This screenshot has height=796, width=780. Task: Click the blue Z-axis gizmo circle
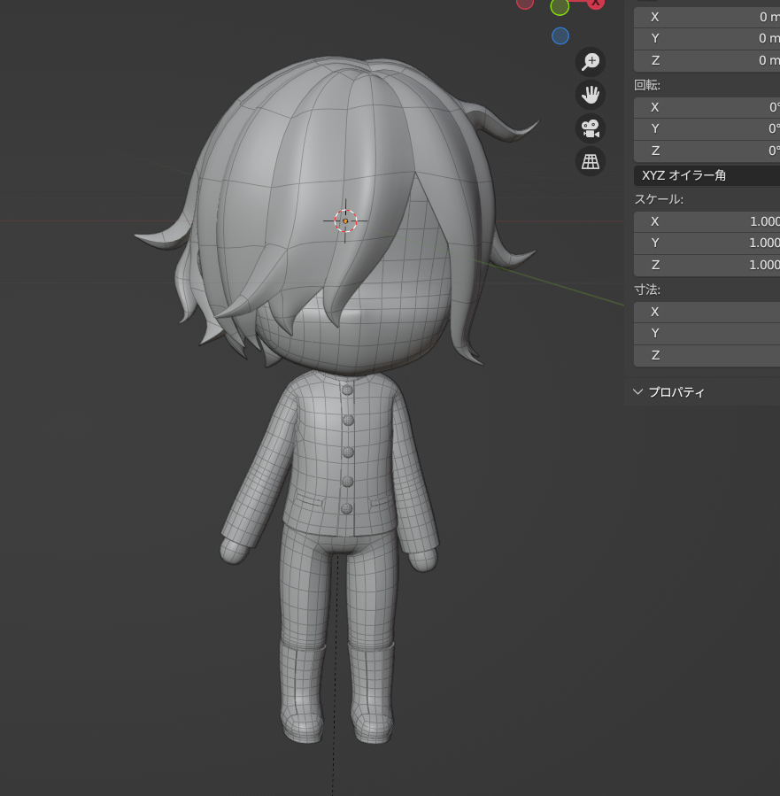coord(560,35)
